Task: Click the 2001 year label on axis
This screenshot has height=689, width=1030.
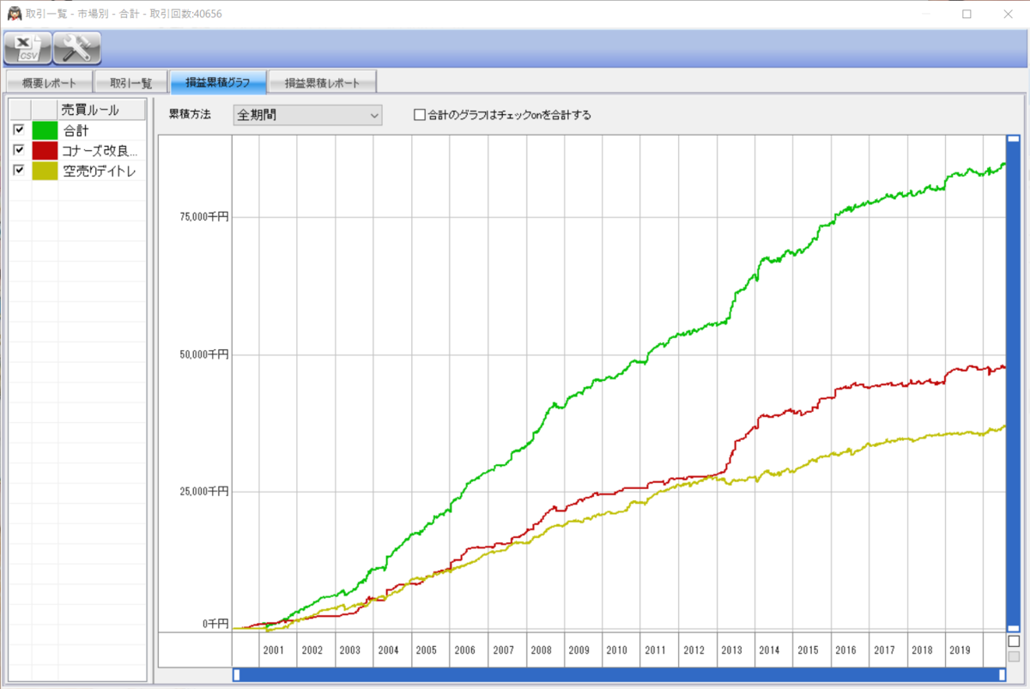Action: point(274,650)
